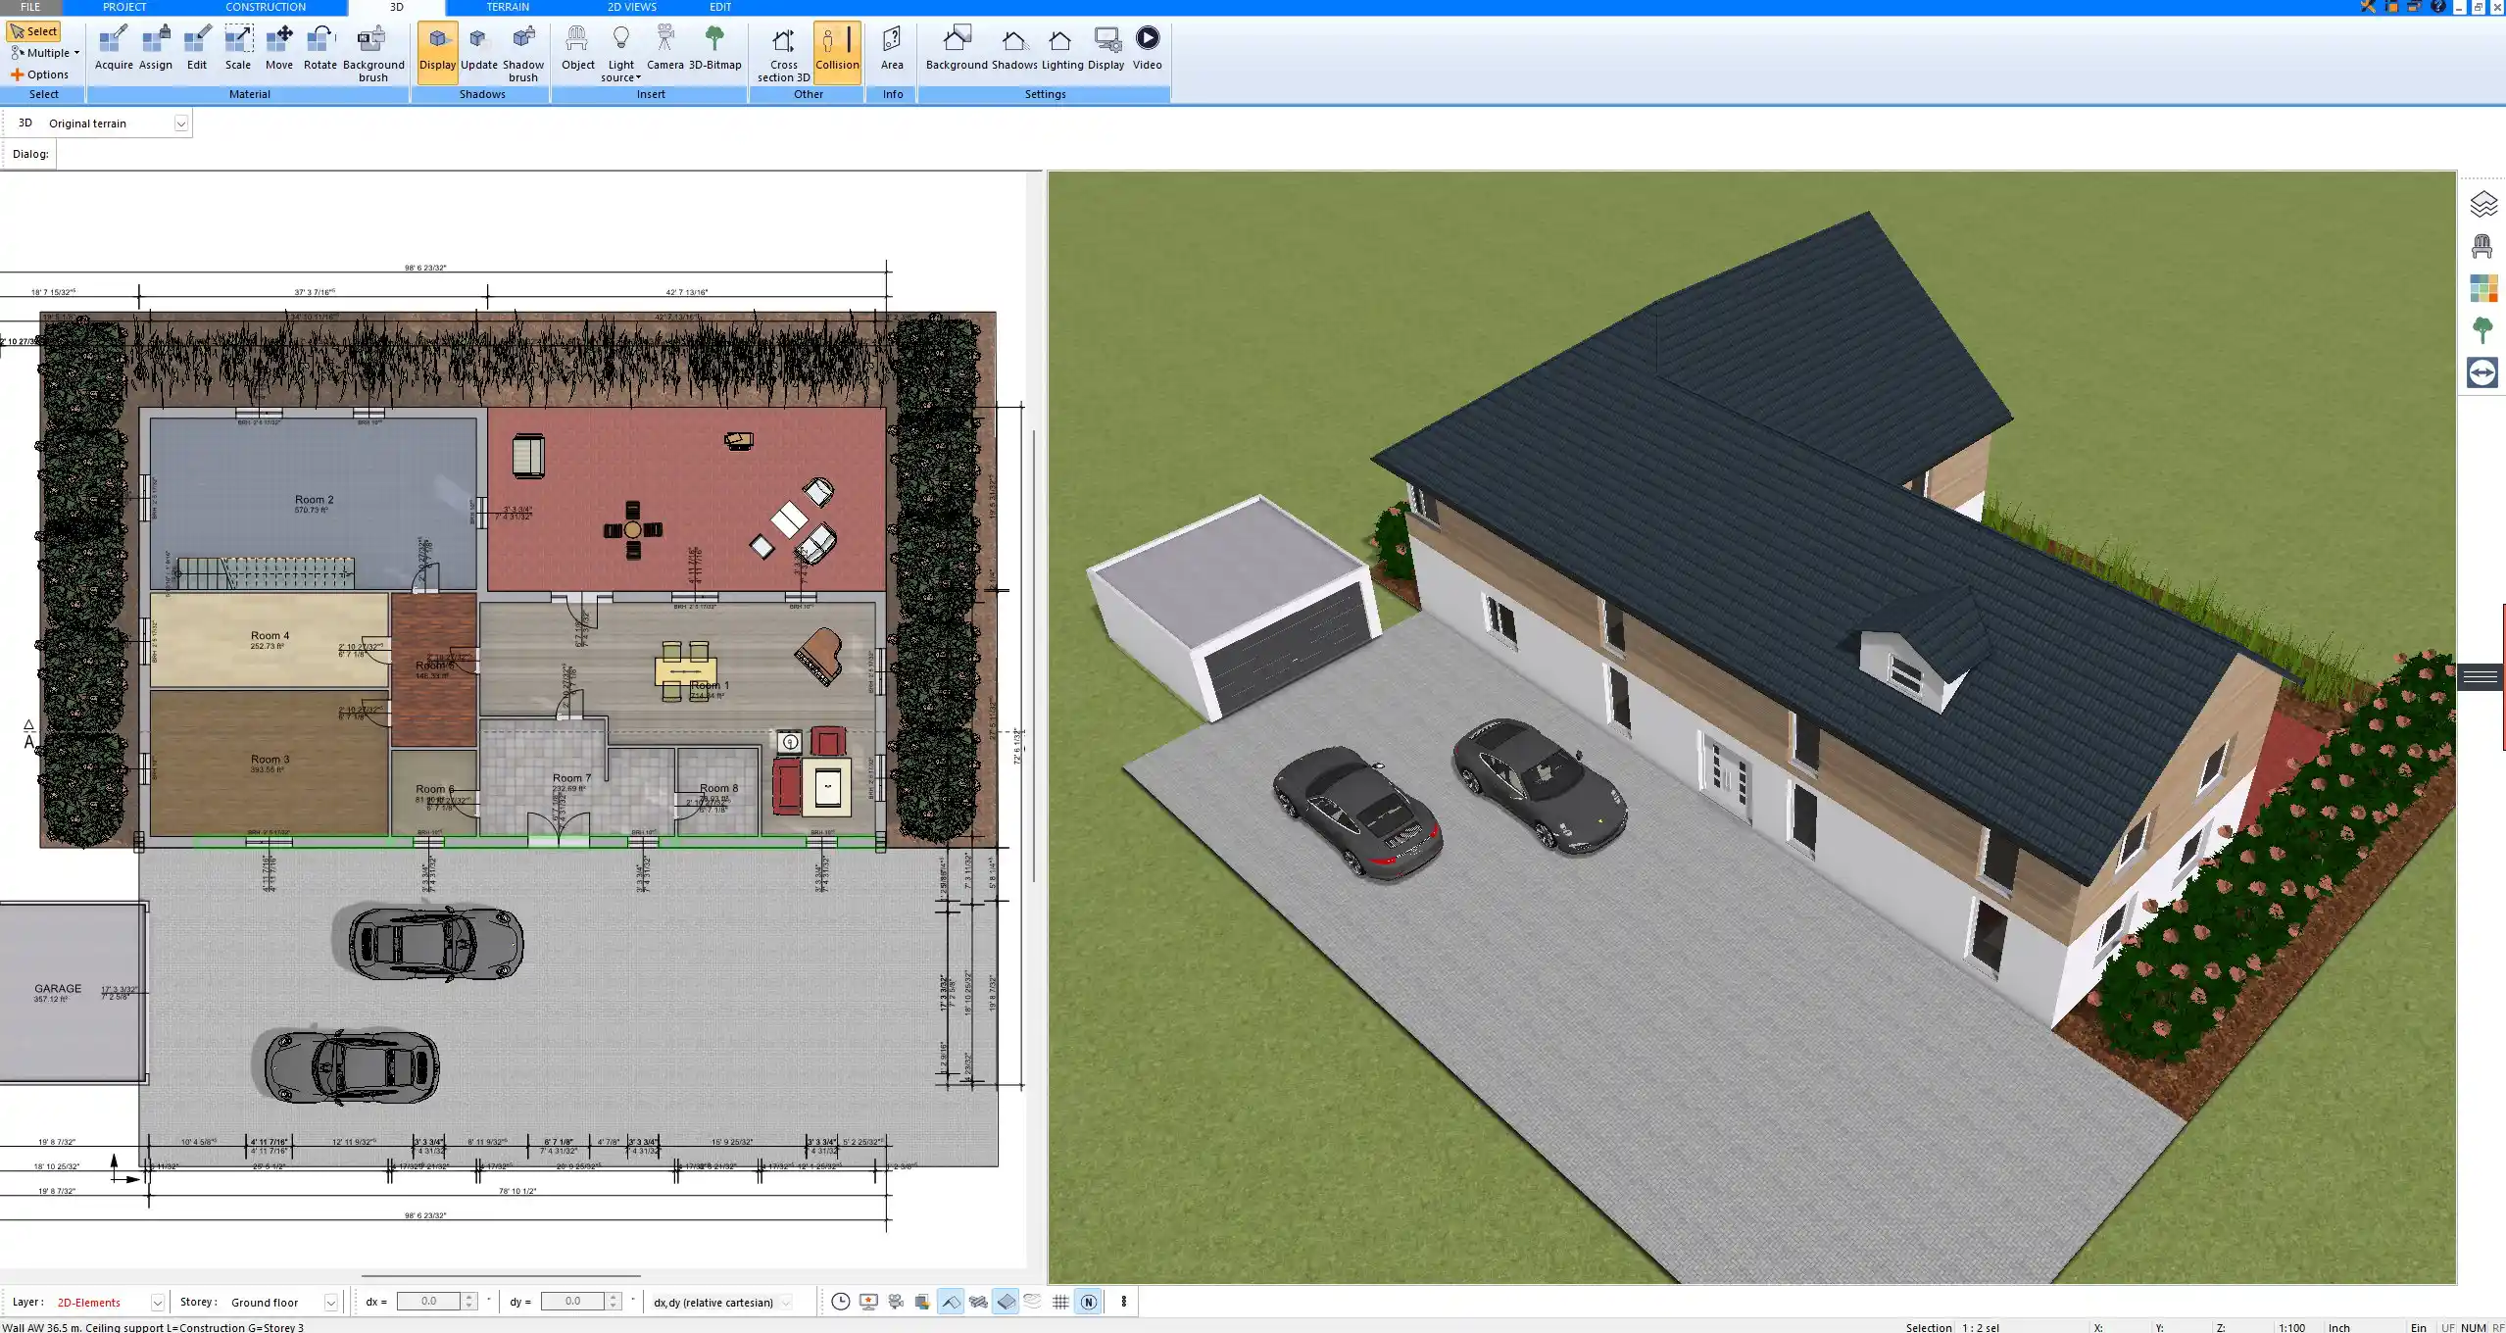Click the TeamViewer arrows icon in sidebar

click(2482, 372)
